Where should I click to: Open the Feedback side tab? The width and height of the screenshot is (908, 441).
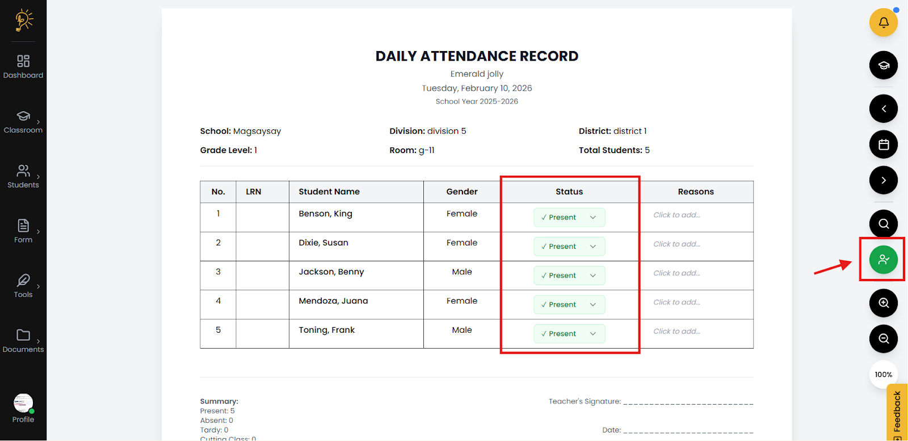coord(897,413)
